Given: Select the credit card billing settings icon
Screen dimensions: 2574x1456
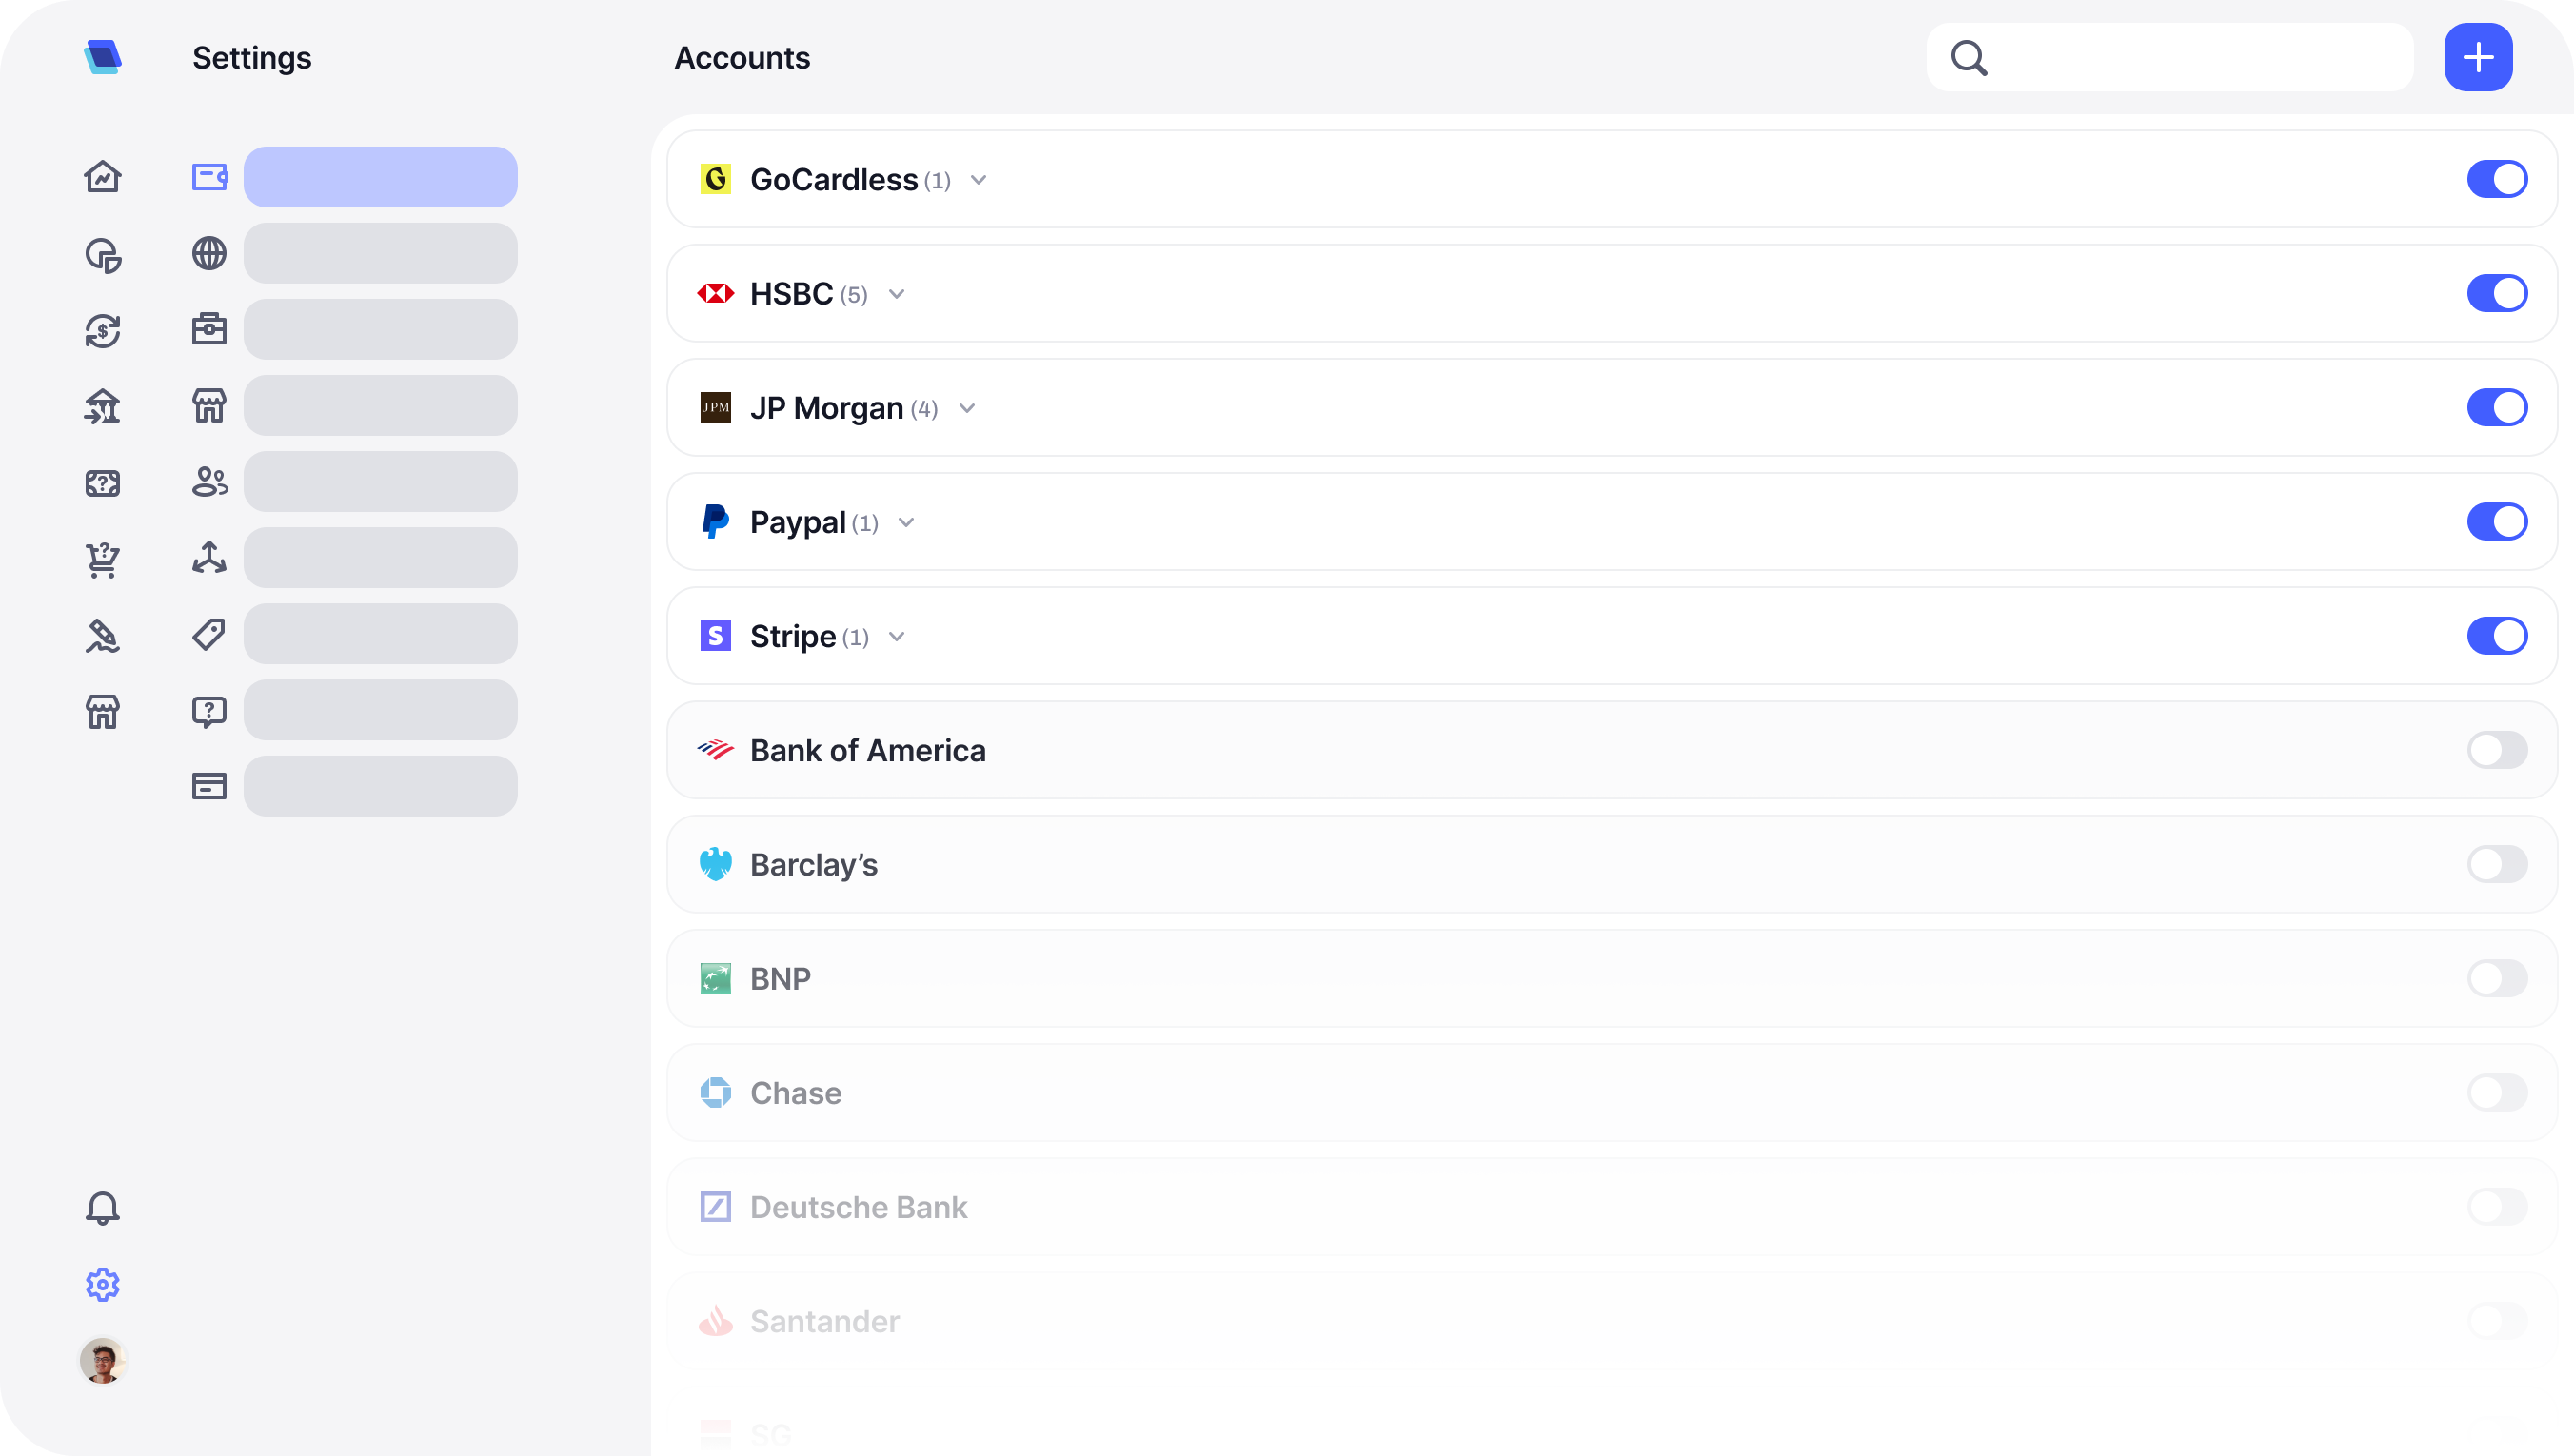Looking at the screenshot, I should pos(209,786).
